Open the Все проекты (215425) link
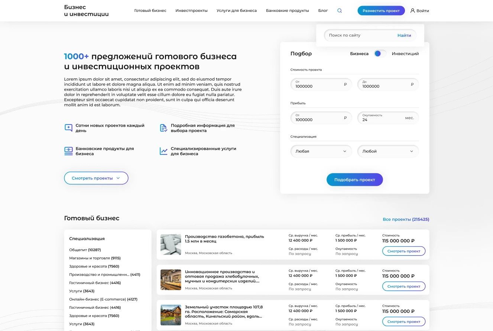Viewport: 493px width, 331px height. [x=406, y=220]
